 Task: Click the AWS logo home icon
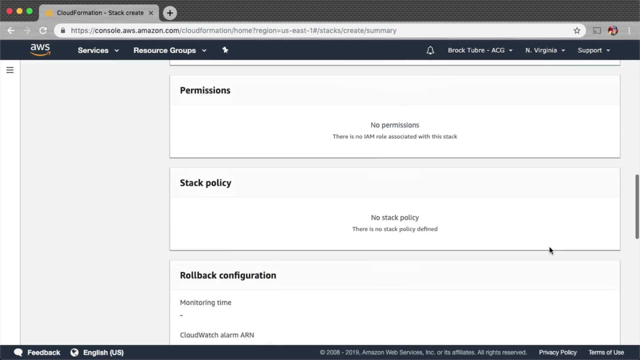point(40,50)
